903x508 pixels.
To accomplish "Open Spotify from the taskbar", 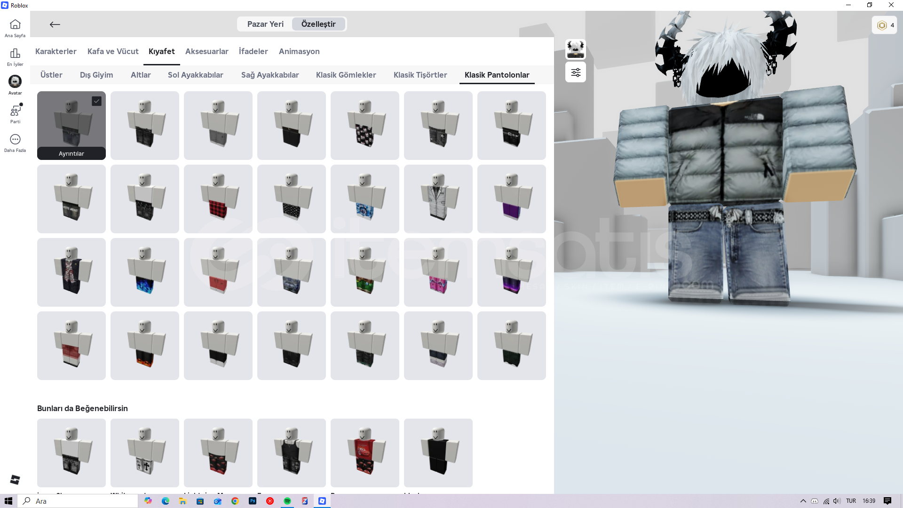I will (287, 501).
